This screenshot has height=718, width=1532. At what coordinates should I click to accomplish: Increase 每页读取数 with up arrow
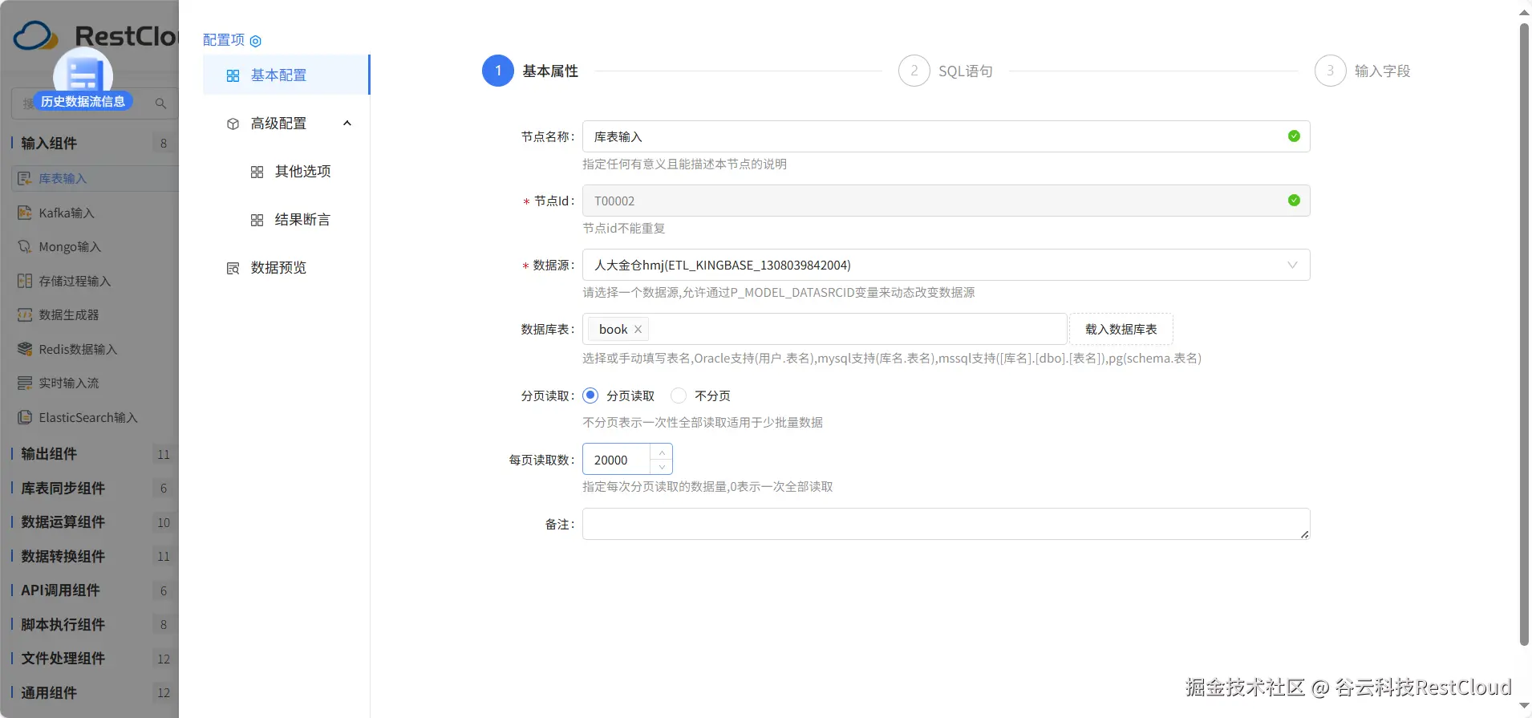coord(662,452)
